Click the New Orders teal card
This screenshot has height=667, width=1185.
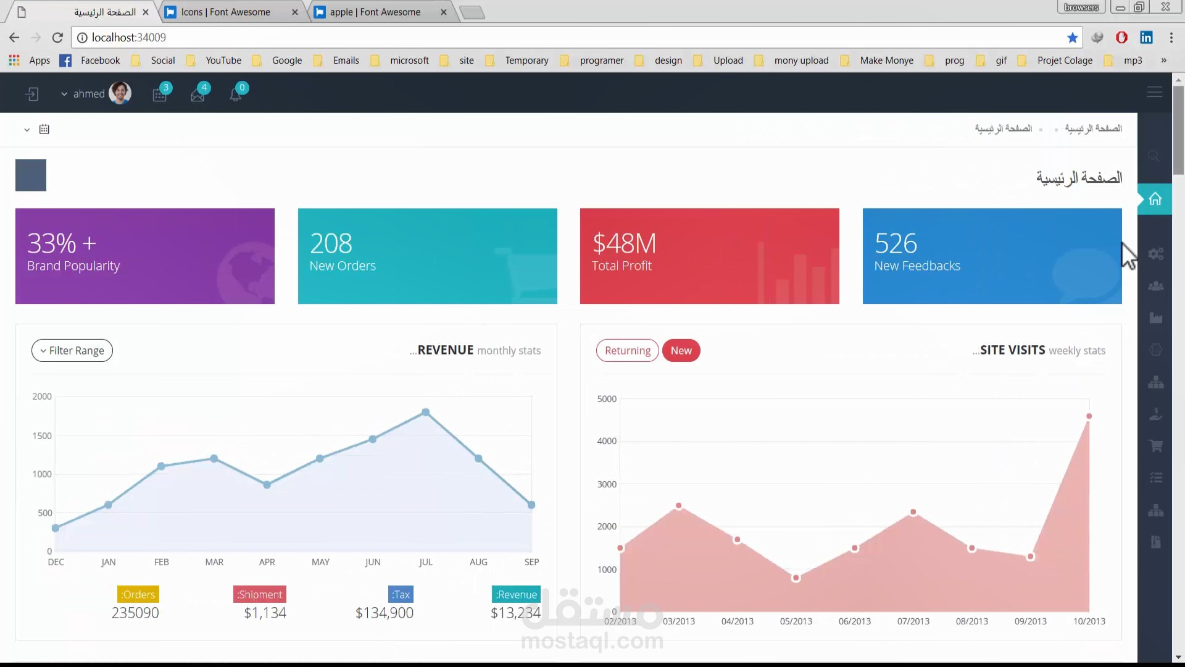pyautogui.click(x=427, y=256)
